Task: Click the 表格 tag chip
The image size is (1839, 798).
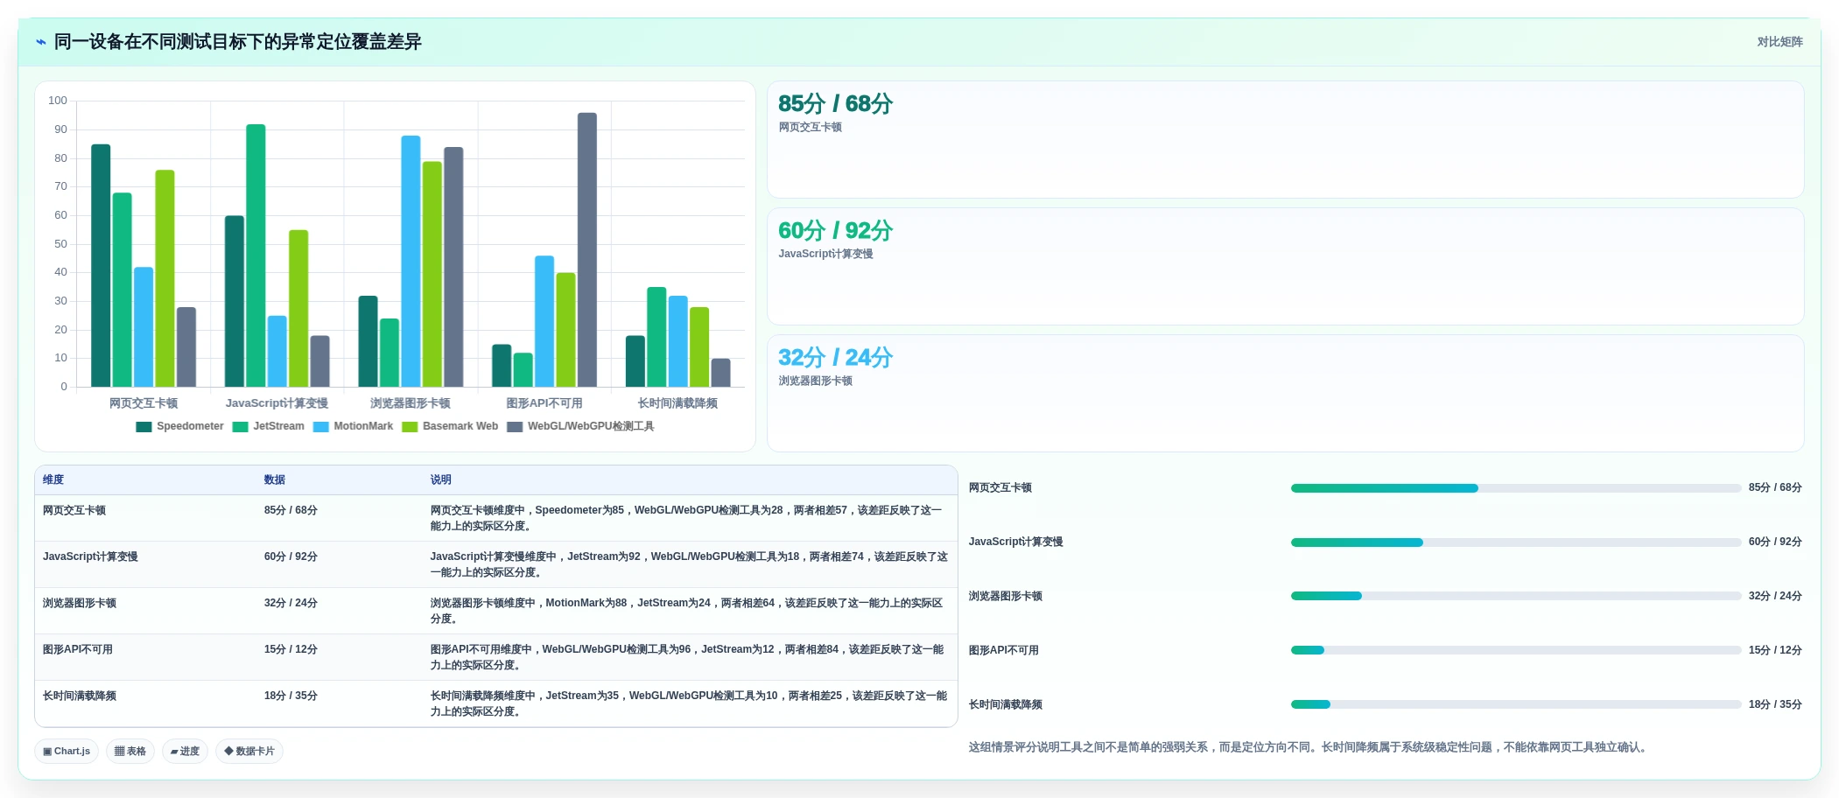Action: pos(130,752)
